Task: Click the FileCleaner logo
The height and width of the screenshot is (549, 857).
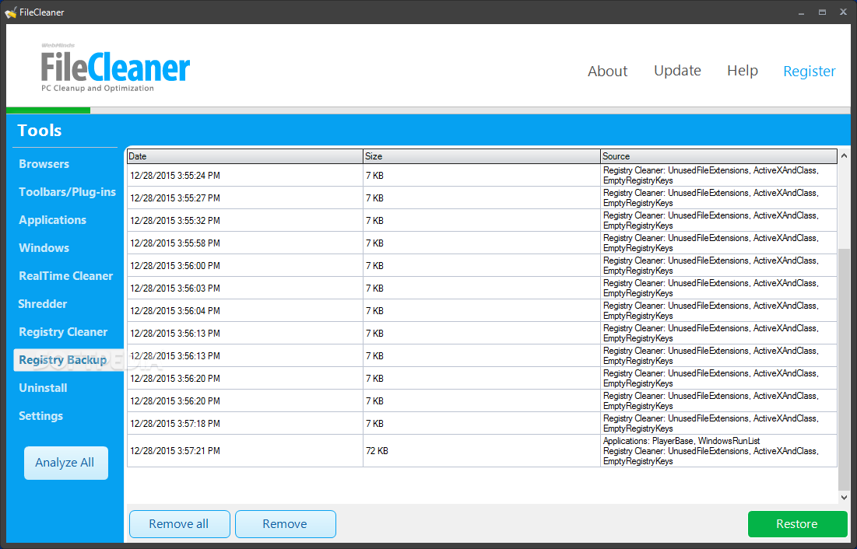Action: point(115,67)
